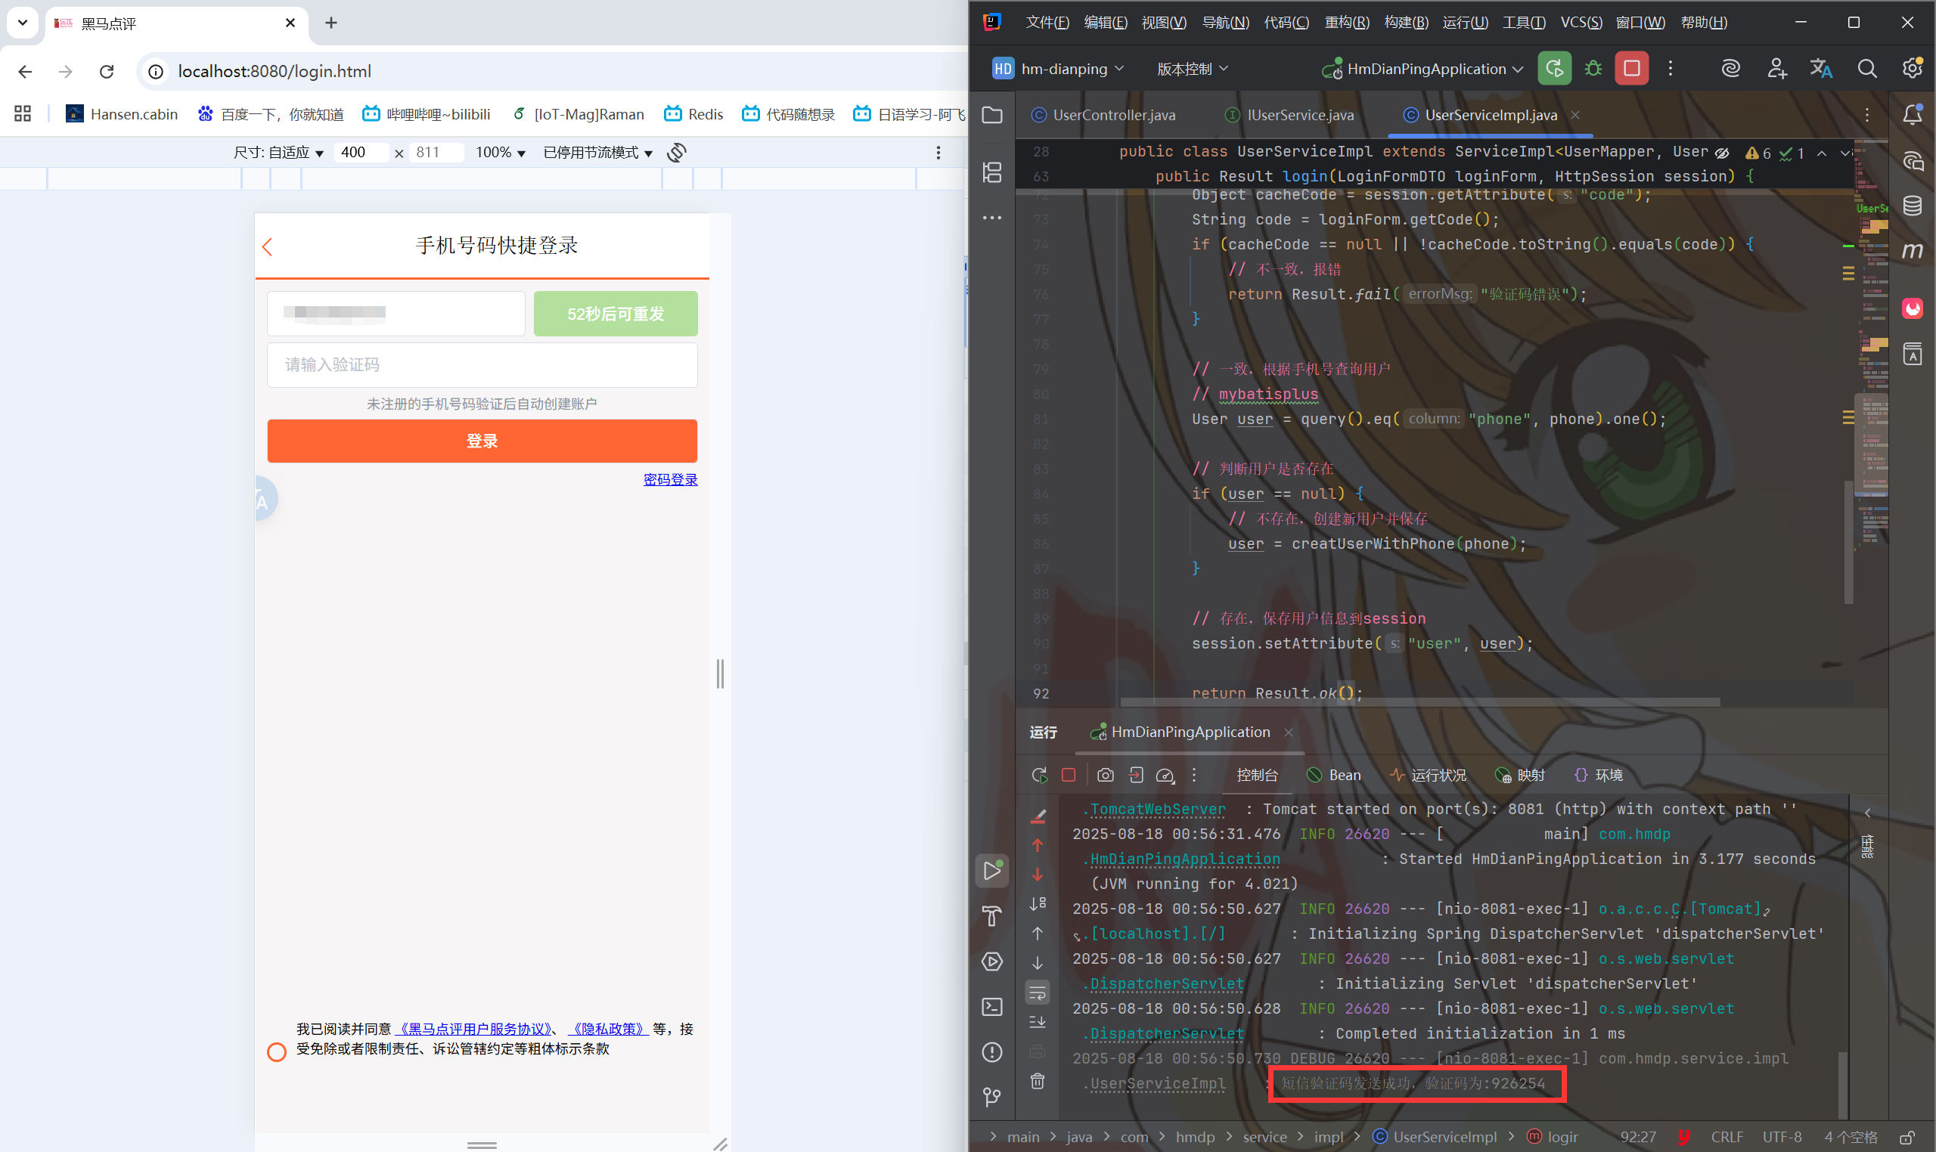
Task: Click the Debug bug icon in toolbar
Action: [1593, 68]
